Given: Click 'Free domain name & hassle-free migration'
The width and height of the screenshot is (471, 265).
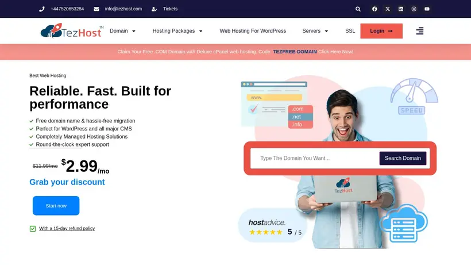Looking at the screenshot, I should 86,121.
